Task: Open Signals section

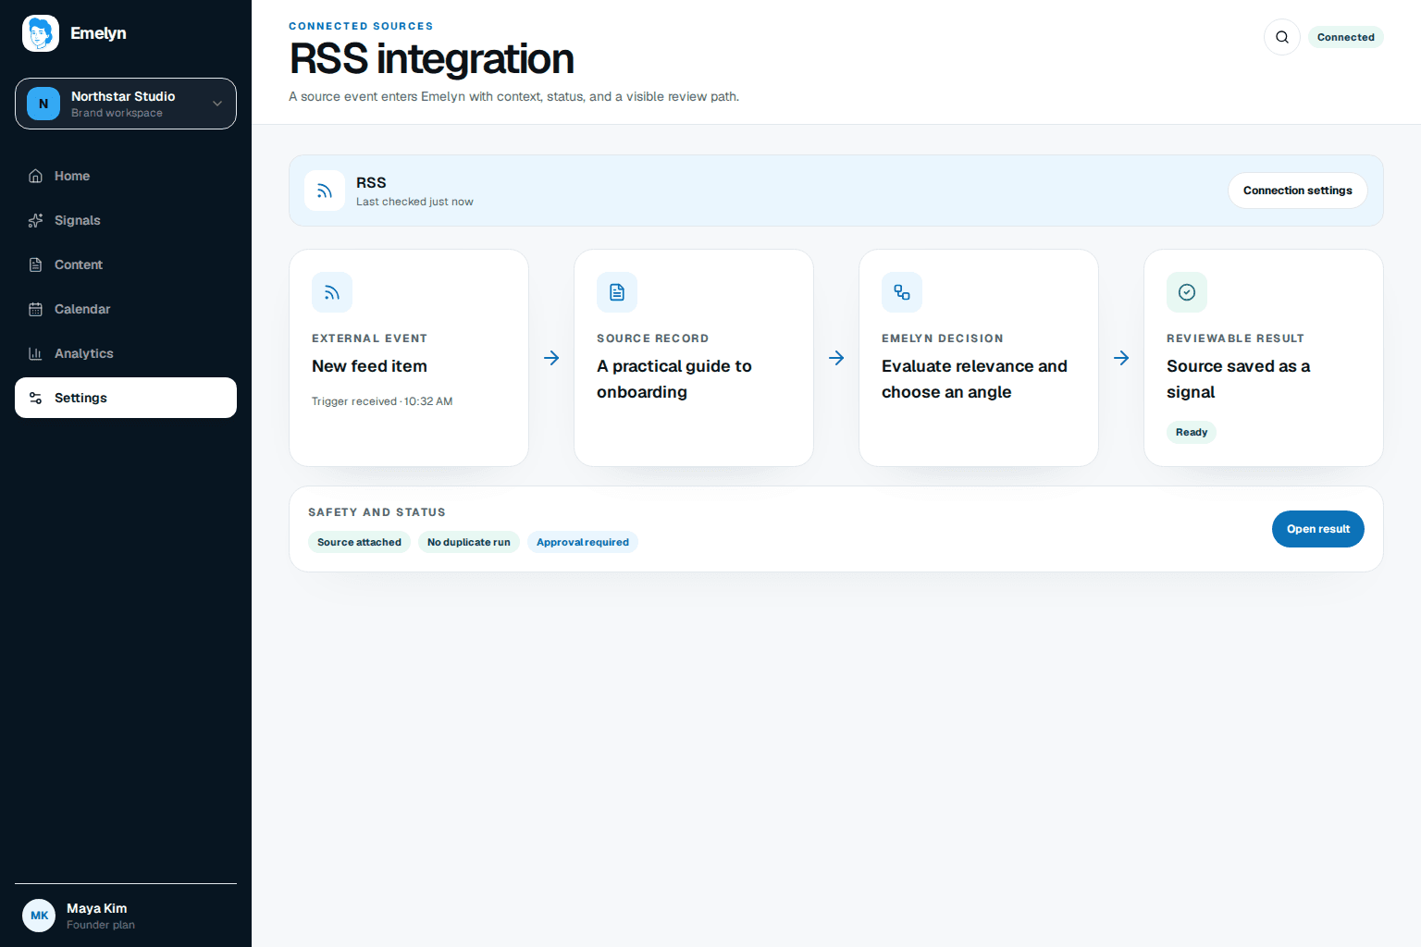Action: [x=126, y=220]
